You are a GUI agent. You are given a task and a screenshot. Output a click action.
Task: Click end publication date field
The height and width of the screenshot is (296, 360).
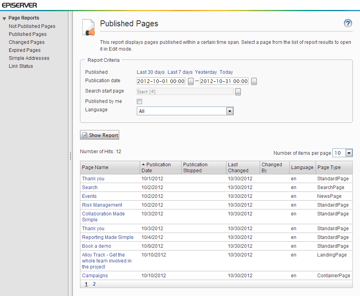coord(224,81)
